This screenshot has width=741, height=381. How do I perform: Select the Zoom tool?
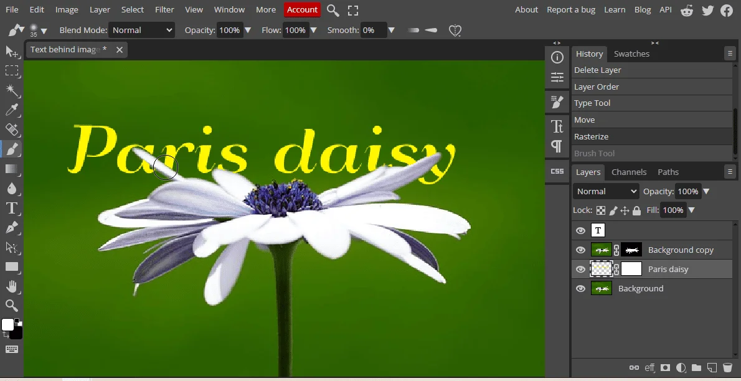point(12,305)
